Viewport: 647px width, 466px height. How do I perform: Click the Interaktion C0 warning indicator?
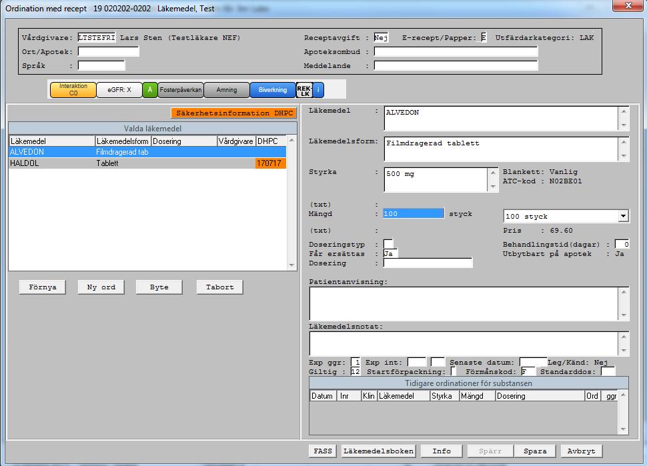click(73, 89)
